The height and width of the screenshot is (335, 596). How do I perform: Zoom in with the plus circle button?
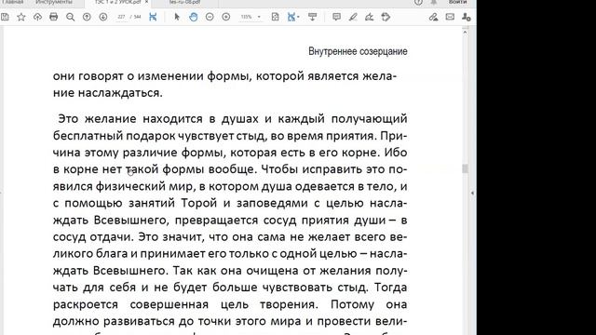226,17
